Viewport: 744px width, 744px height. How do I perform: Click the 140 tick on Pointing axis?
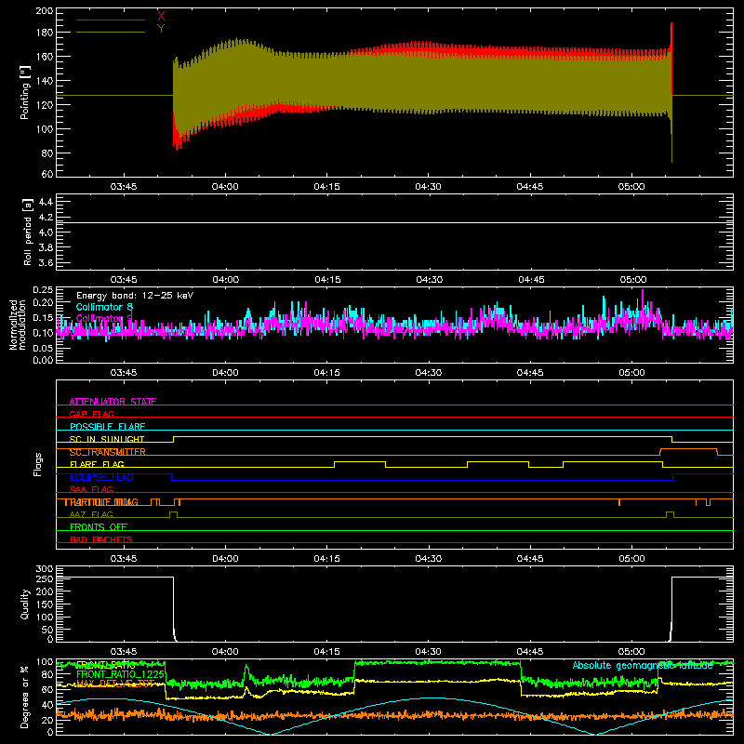(45, 81)
